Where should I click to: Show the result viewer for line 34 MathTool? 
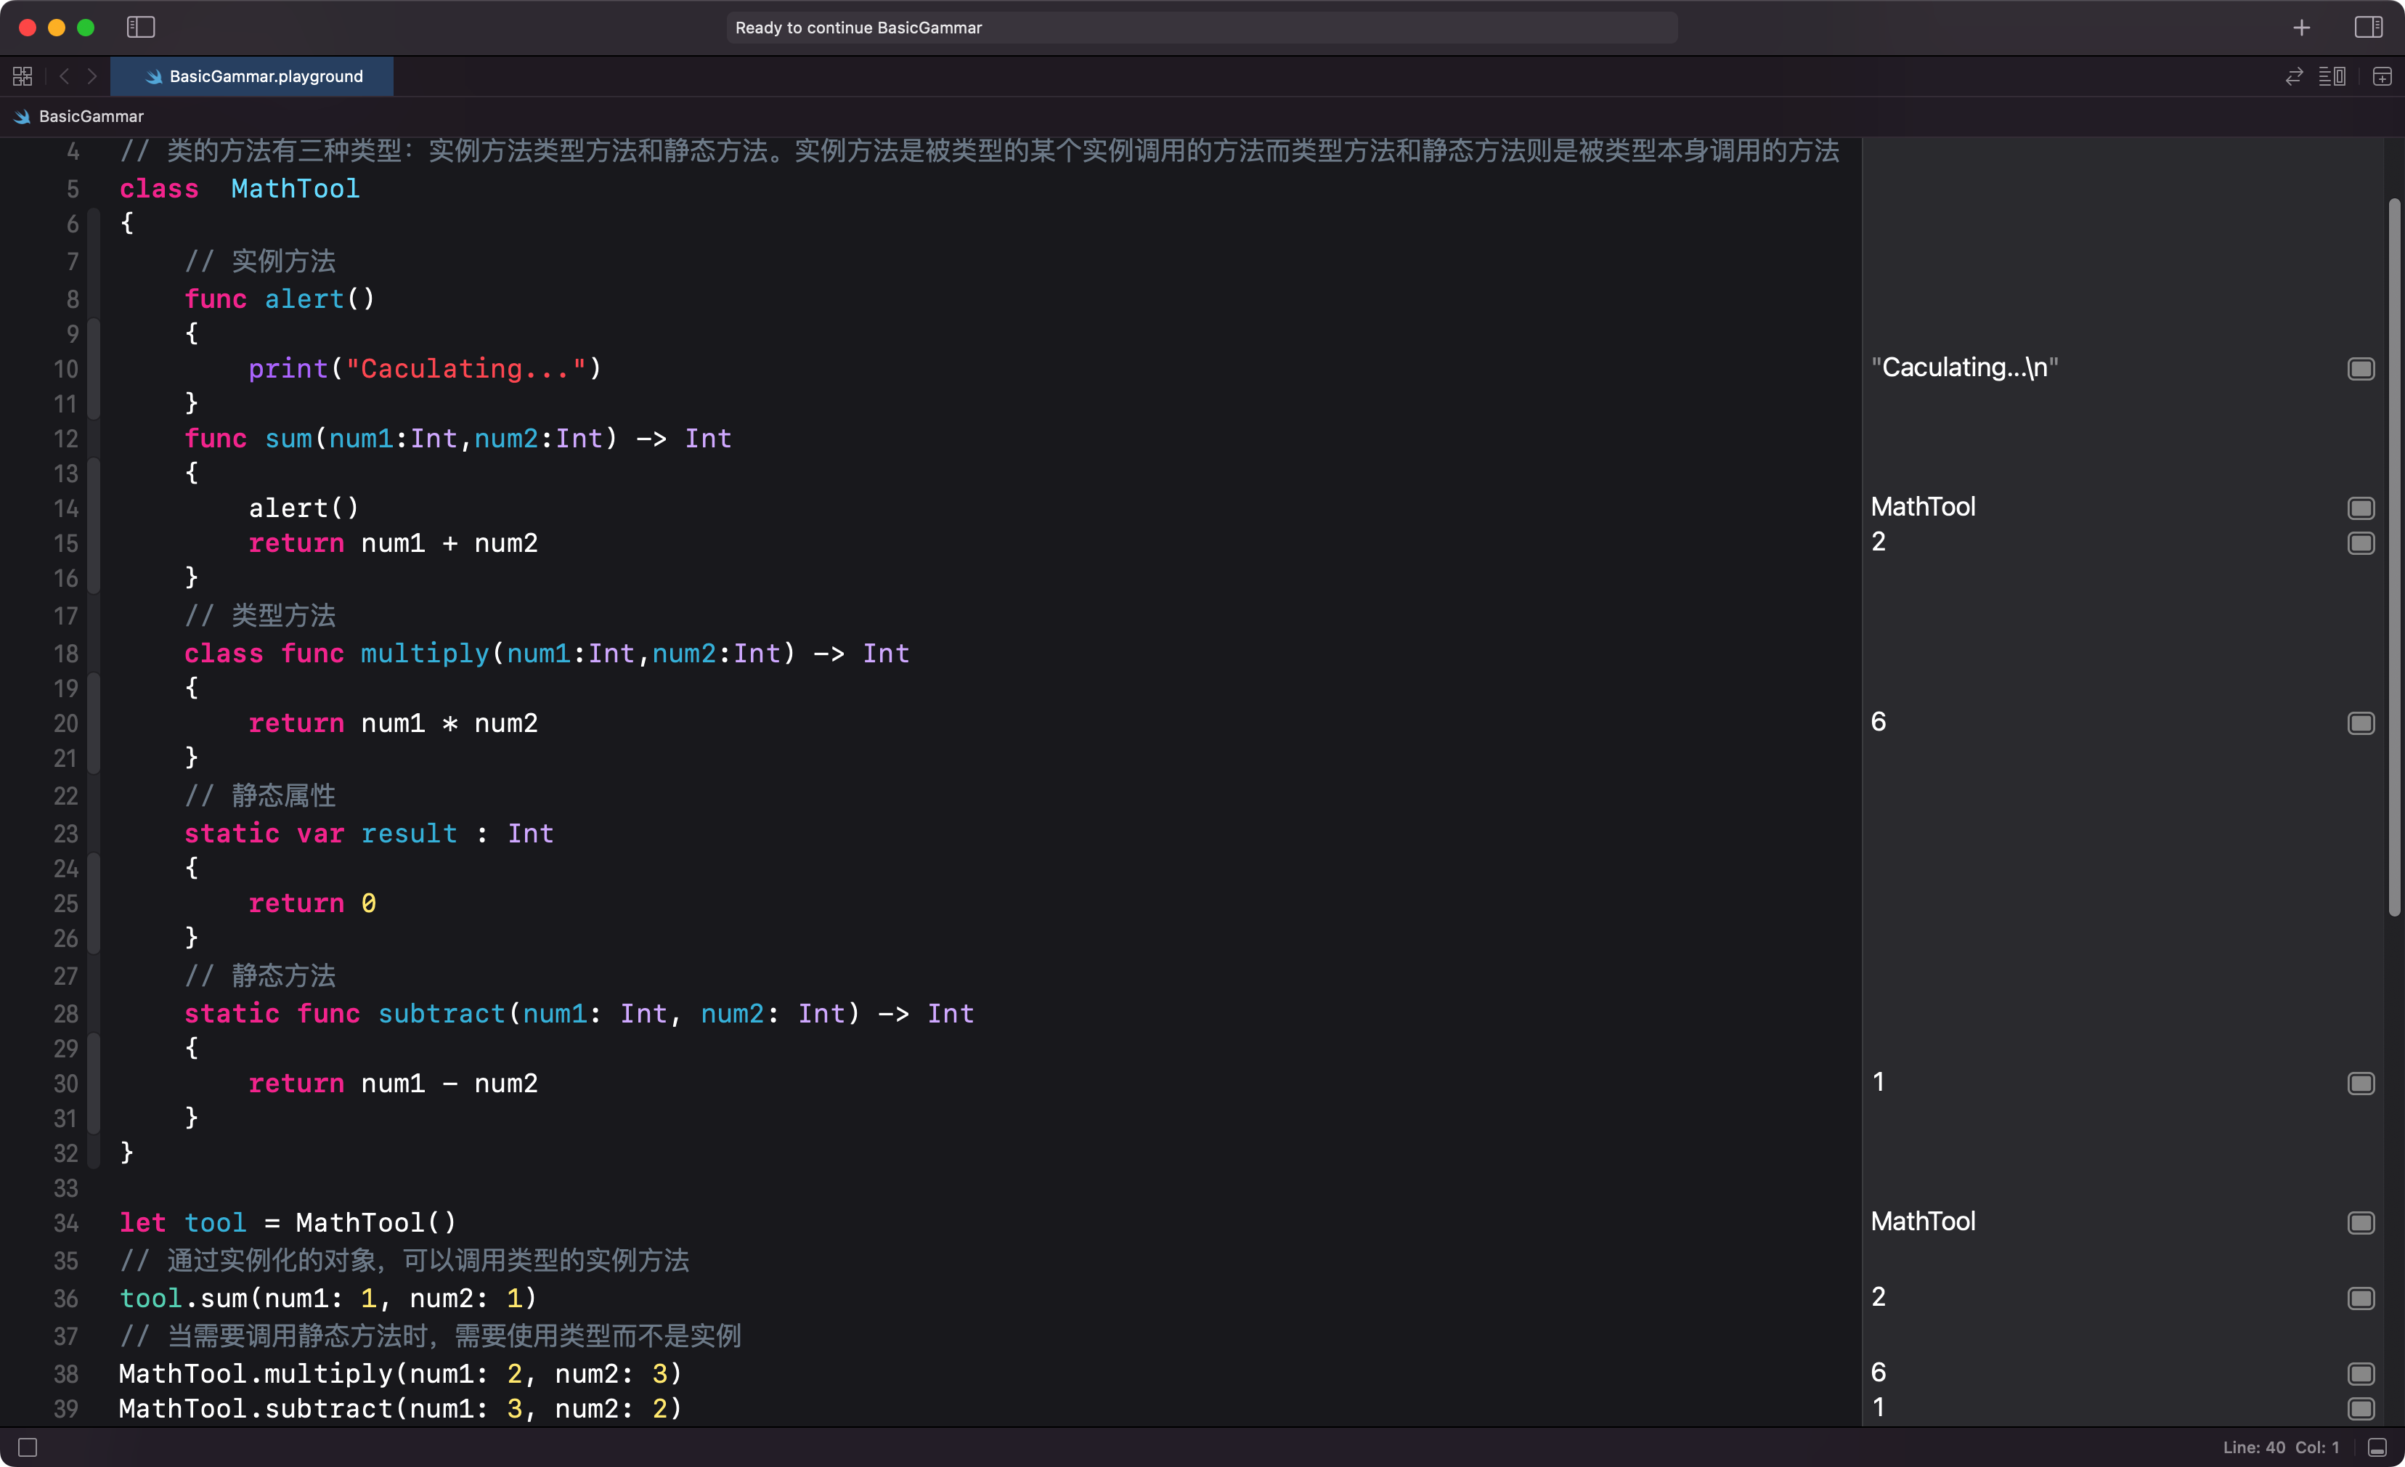pos(2360,1223)
